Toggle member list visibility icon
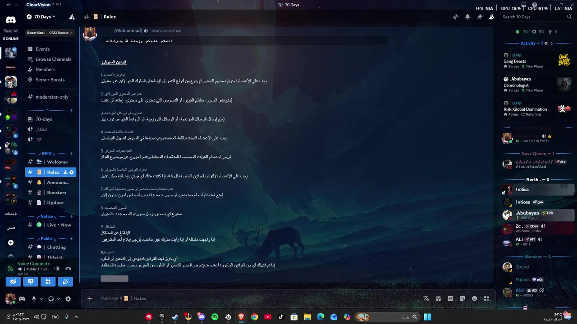Image resolution: width=577 pixels, height=324 pixels. tap(491, 17)
